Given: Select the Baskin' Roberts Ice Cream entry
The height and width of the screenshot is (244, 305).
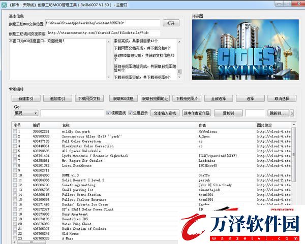Looking at the screenshot, I should (85, 204).
